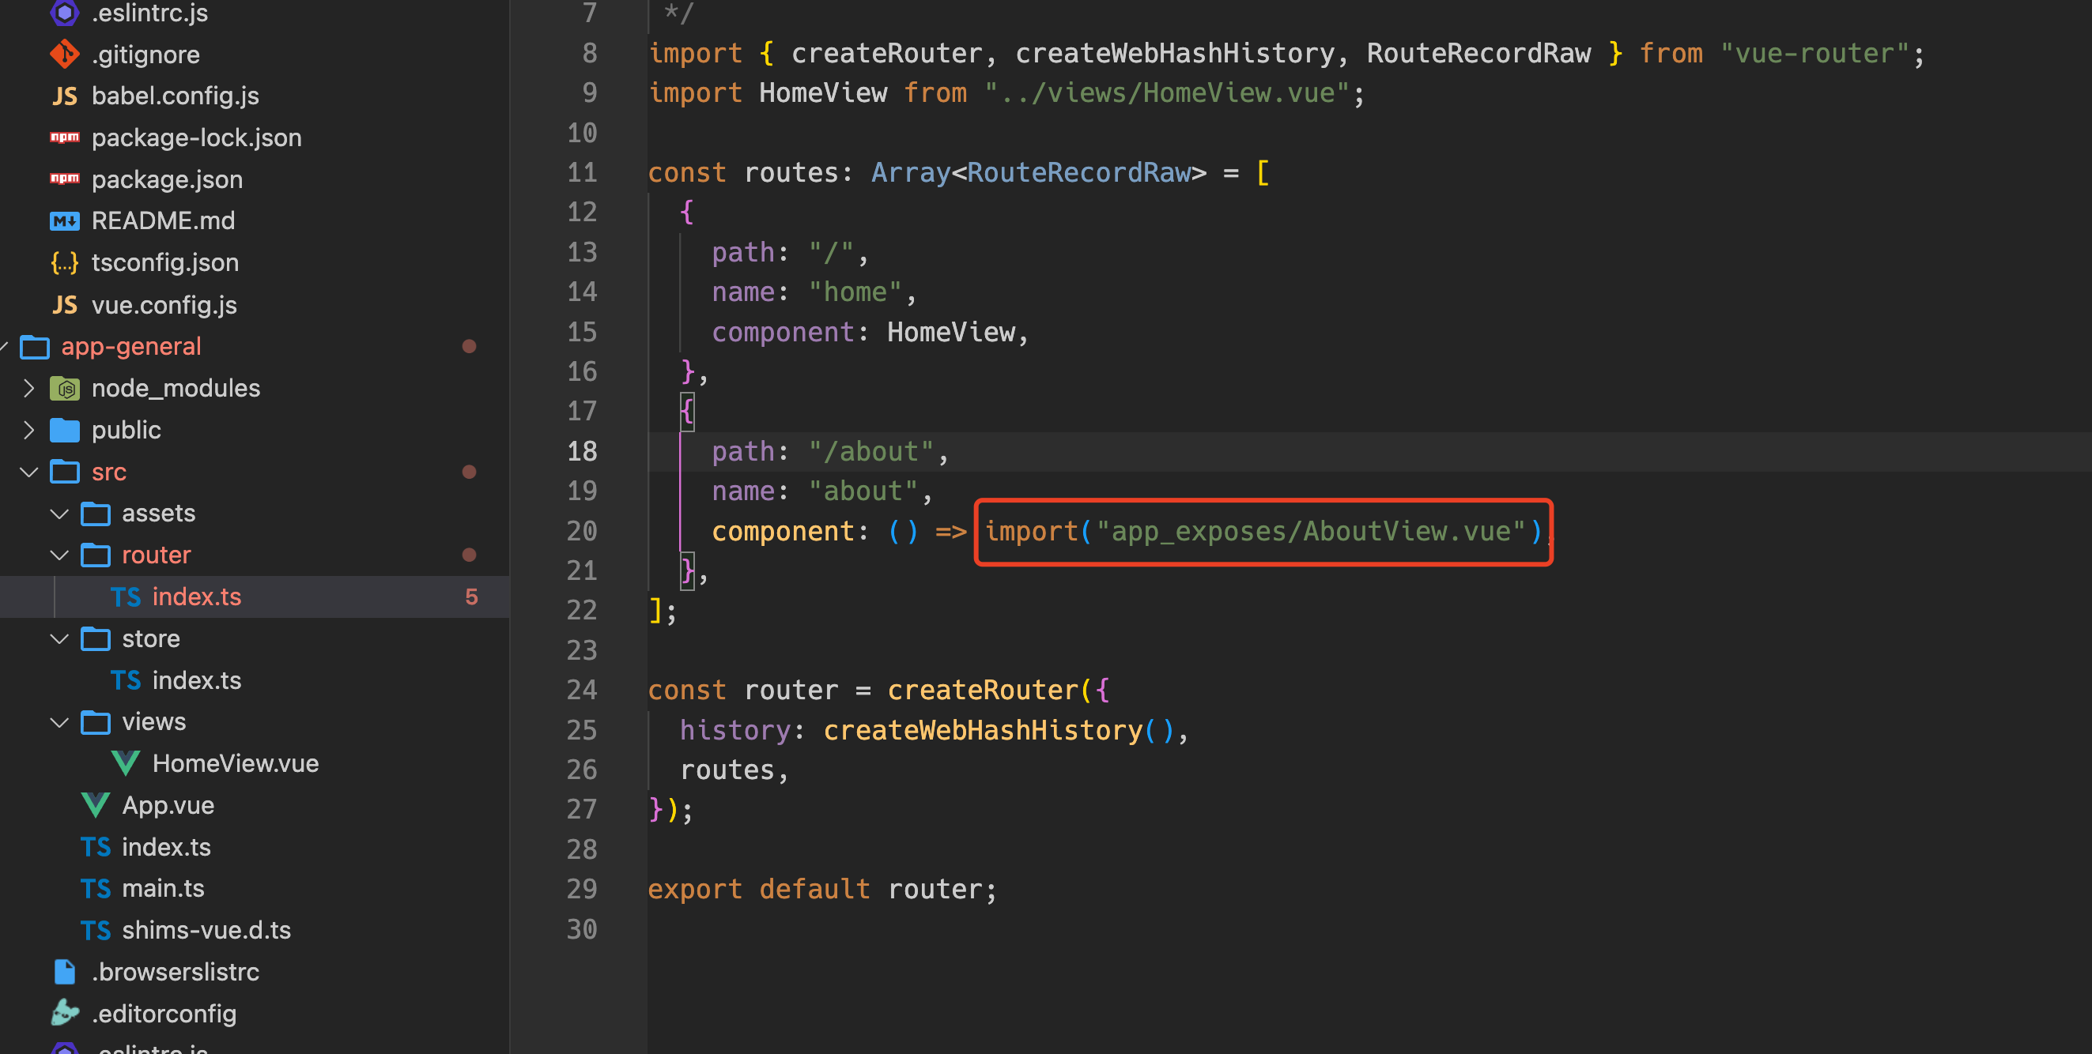This screenshot has width=2092, height=1054.
Task: Click the git ignore file icon
Action: (x=63, y=52)
